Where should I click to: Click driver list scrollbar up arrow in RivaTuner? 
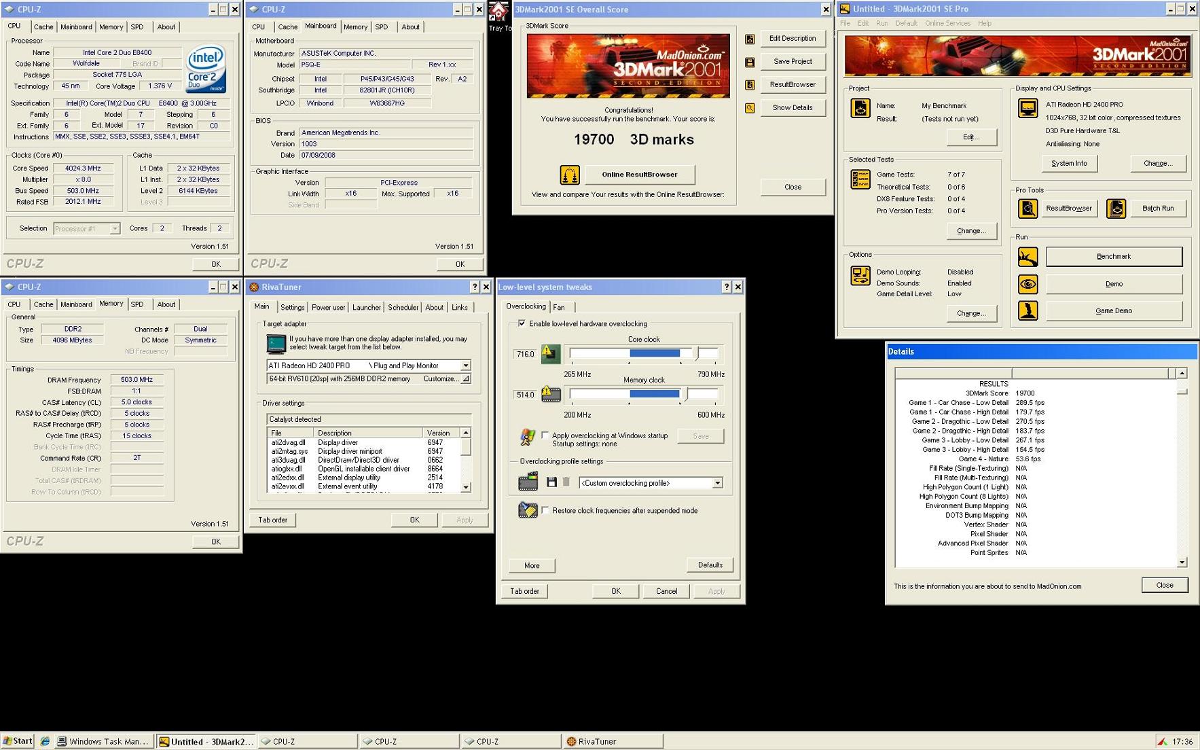[x=466, y=433]
